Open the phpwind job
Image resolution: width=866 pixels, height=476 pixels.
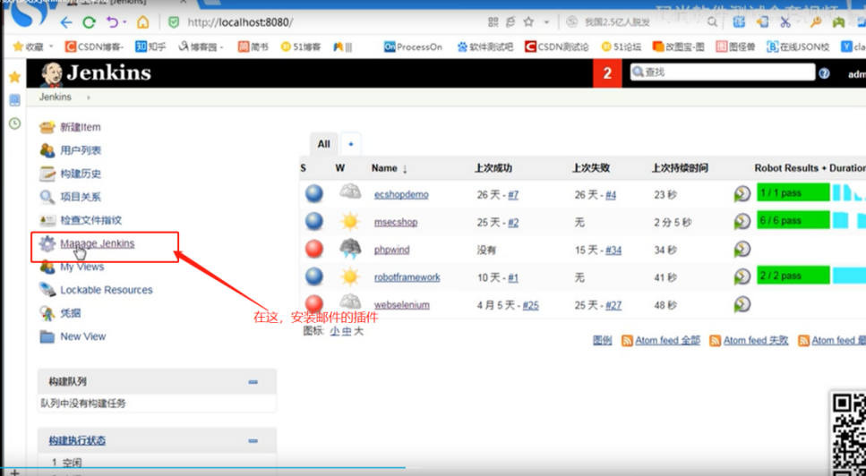click(x=392, y=250)
